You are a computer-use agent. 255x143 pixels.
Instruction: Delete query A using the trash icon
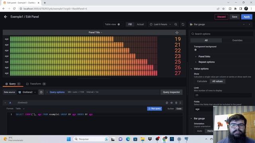coord(176,103)
